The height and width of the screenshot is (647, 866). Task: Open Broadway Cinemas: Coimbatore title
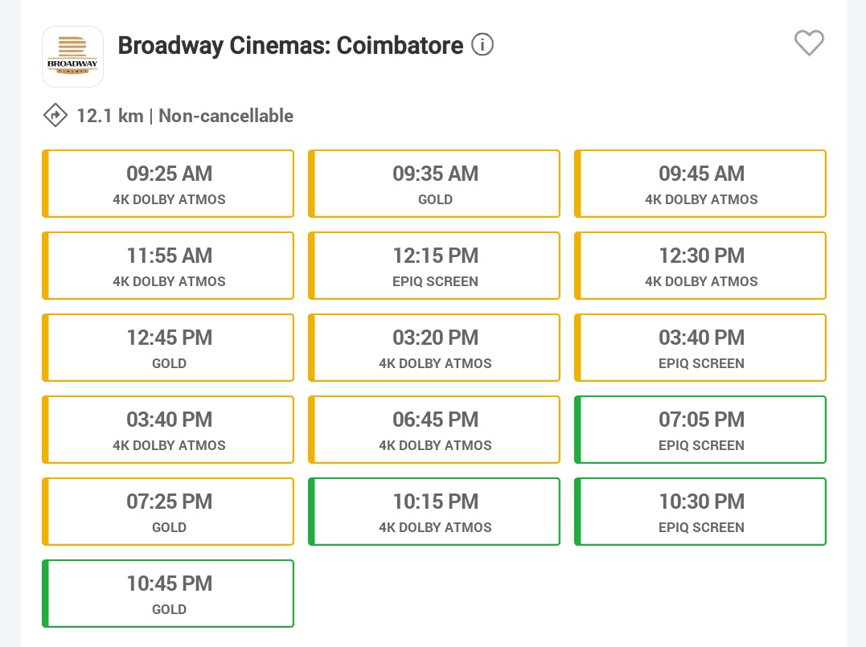(x=290, y=45)
